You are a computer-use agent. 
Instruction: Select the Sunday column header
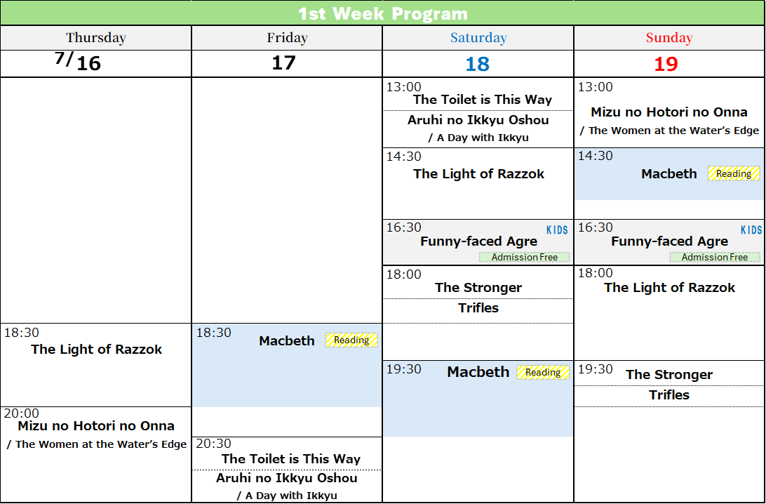[x=669, y=38]
